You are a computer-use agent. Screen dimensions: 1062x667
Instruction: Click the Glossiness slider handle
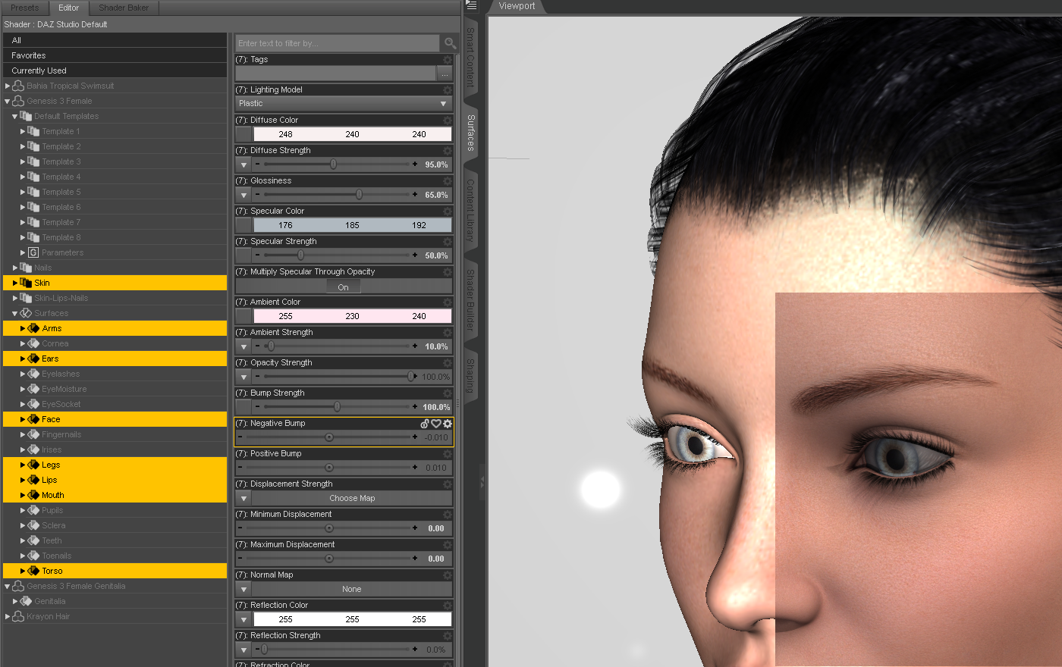coord(359,195)
